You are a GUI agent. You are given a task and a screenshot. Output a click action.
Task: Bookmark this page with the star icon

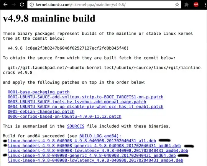tap(177, 5)
